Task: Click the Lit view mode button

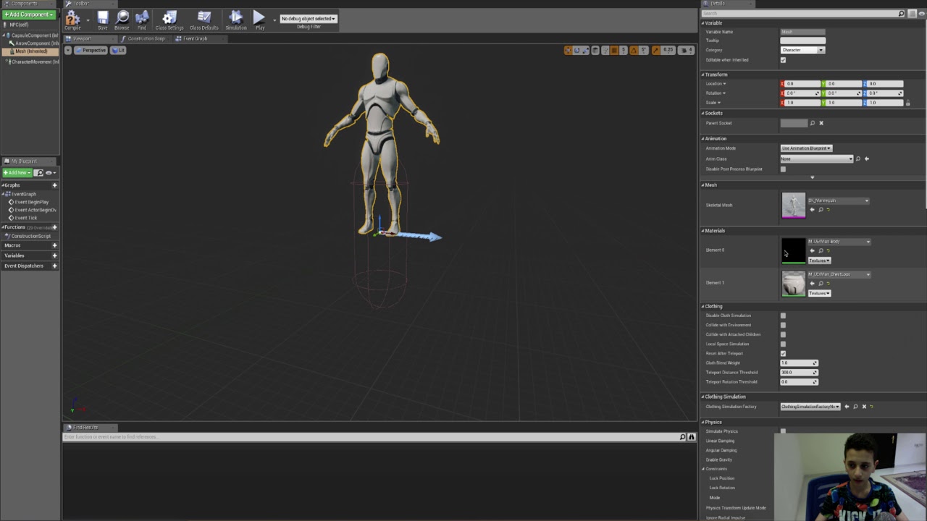Action: pos(118,50)
